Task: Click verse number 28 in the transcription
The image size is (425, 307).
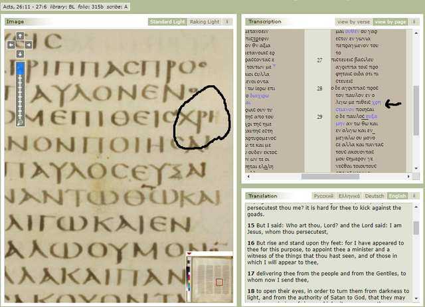Action: [x=319, y=88]
